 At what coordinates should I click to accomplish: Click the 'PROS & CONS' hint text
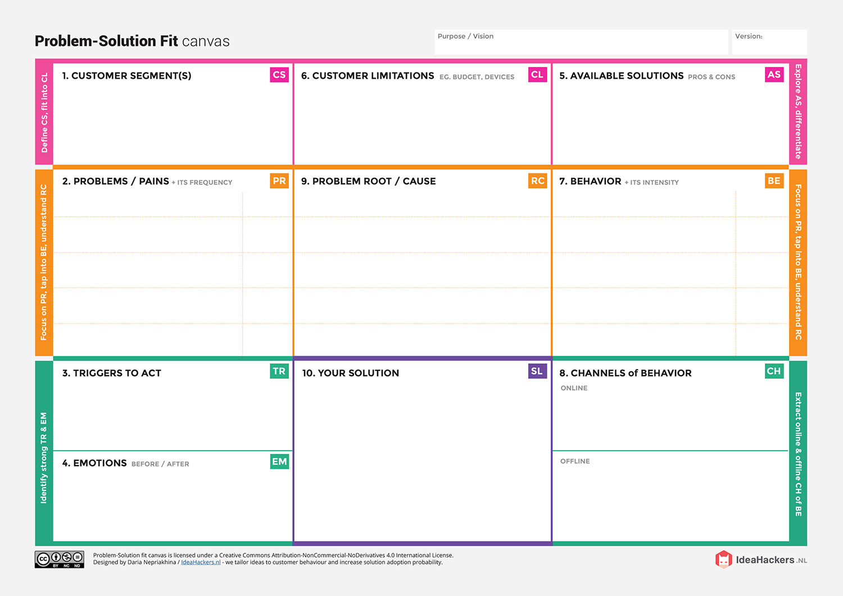point(711,77)
